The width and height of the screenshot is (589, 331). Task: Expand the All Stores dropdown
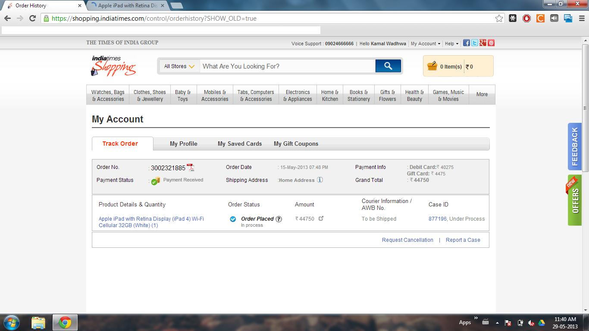click(179, 66)
